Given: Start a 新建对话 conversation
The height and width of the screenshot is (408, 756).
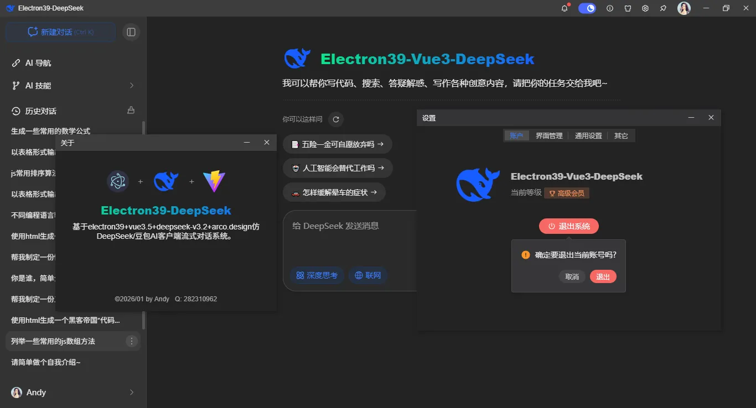Looking at the screenshot, I should point(60,32).
